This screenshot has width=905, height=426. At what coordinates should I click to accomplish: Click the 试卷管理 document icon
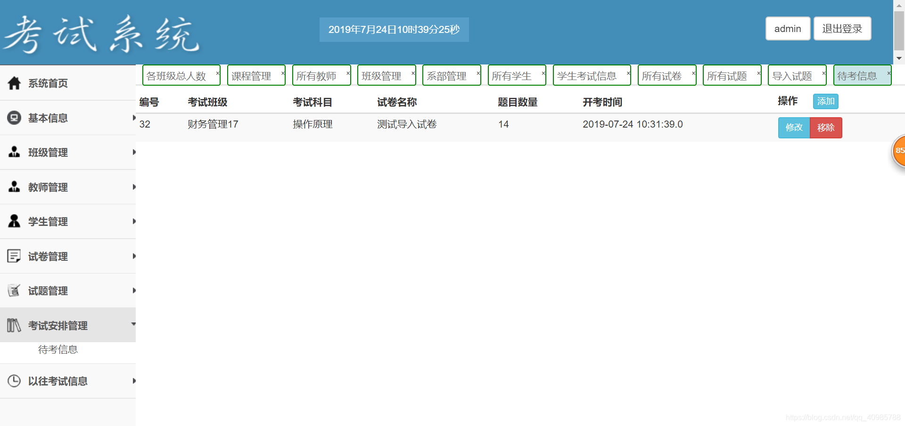[x=14, y=256]
